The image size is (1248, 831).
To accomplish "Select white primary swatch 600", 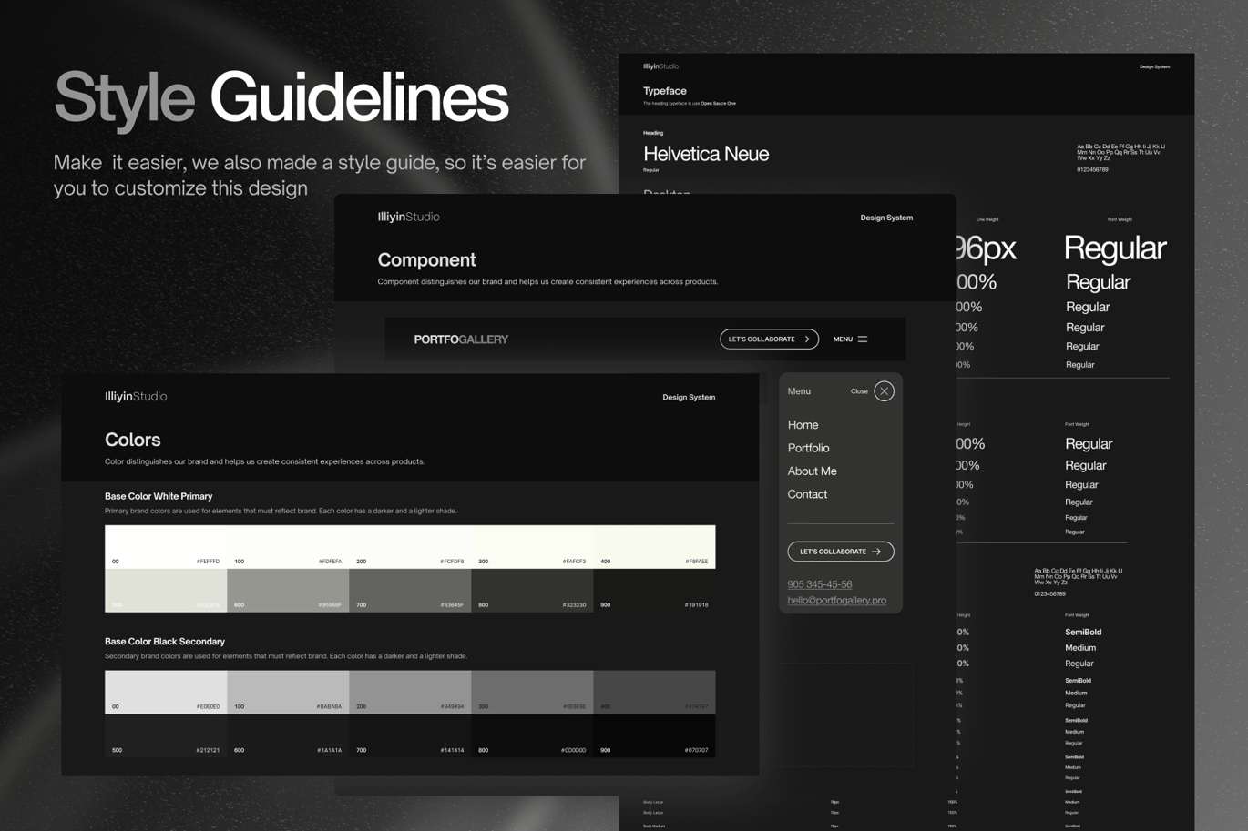I will [288, 591].
